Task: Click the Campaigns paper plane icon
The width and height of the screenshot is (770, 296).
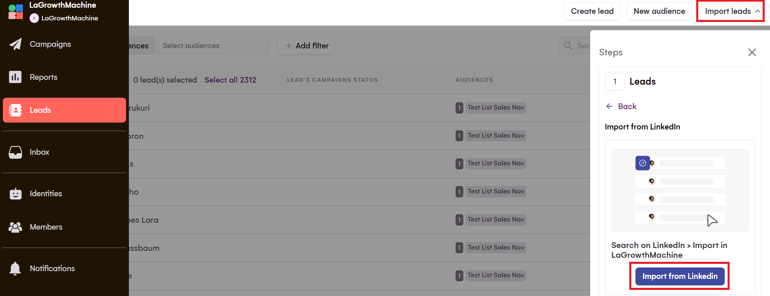Action: (x=15, y=44)
